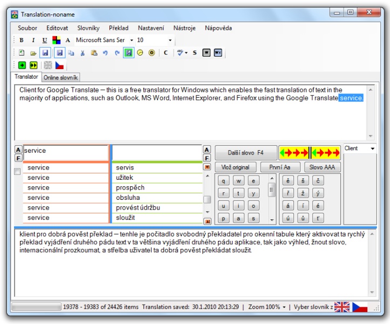Click the První Aa button

(280, 167)
